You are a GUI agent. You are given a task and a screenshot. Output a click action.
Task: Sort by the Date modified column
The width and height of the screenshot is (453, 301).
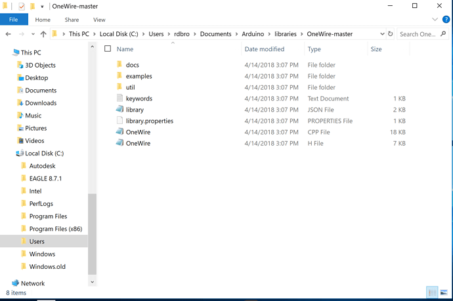click(265, 49)
